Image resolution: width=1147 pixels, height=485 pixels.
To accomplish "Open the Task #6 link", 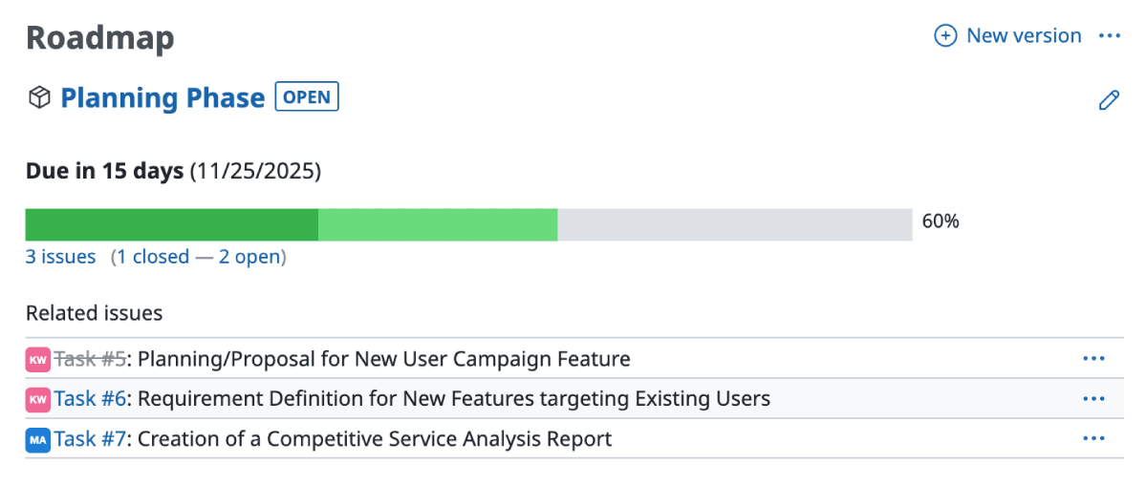I will pos(90,399).
